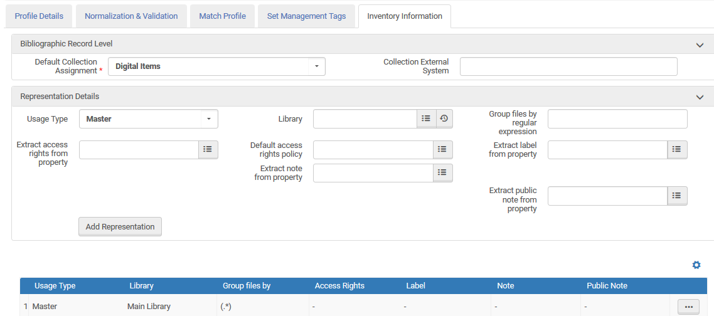This screenshot has height=316, width=714.
Task: Focus Group files by regular expression field
Action: [x=617, y=119]
